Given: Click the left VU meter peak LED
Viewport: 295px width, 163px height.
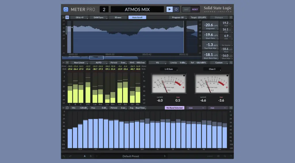Looking at the screenshot, I should [184, 76].
